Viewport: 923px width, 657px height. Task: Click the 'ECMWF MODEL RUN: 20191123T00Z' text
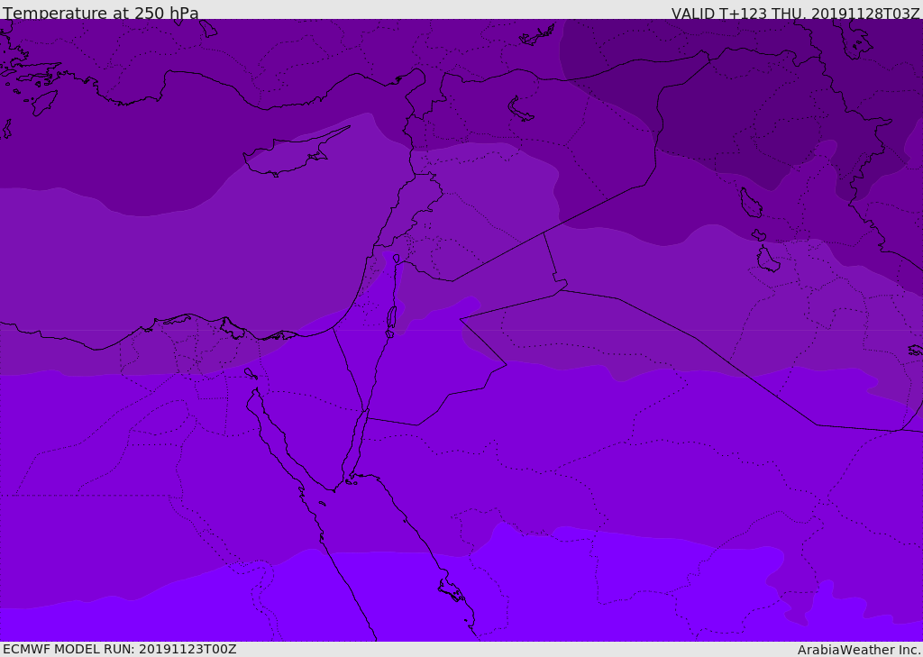[120, 649]
